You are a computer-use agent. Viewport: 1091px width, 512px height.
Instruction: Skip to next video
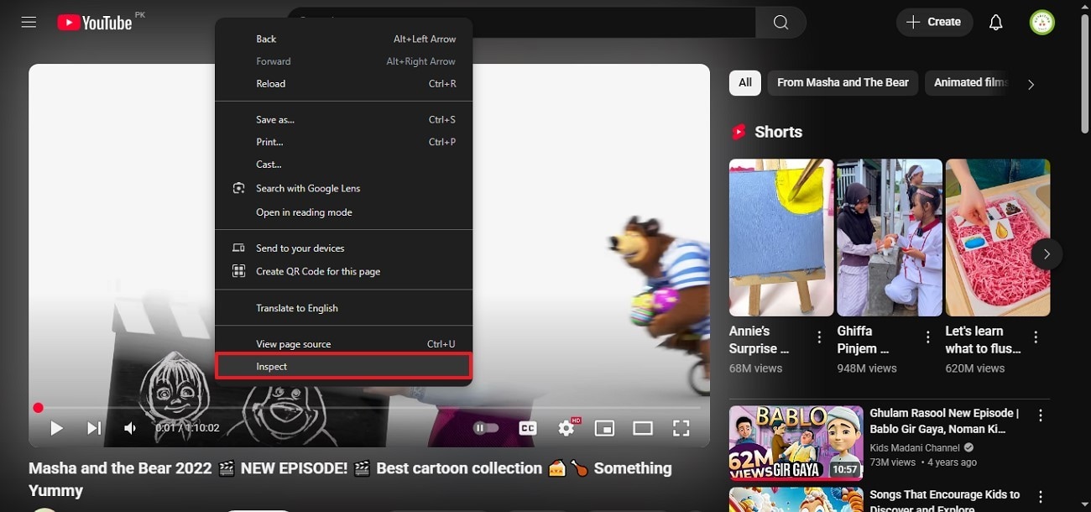coord(94,428)
